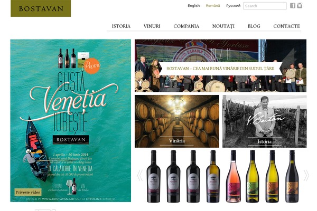Image resolution: width=317 pixels, height=211 pixels.
Task: Go back in wine carousel with left arrow
Action: click(139, 175)
